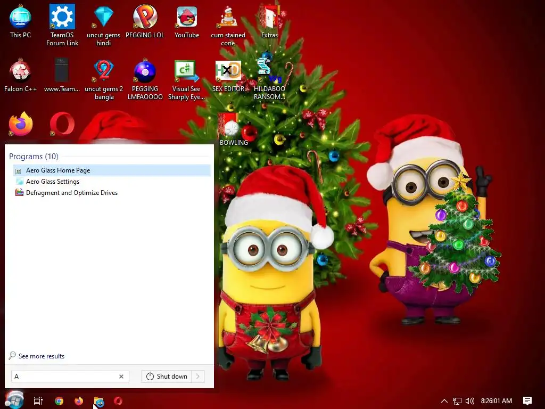Open Aero Glass Settings result
545x409 pixels.
click(x=112, y=182)
